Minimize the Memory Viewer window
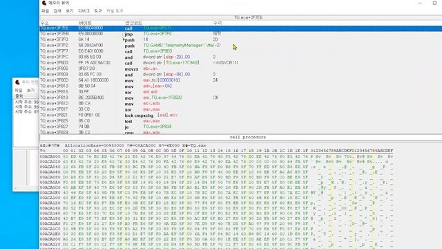The width and height of the screenshot is (442, 249). coord(420,3)
